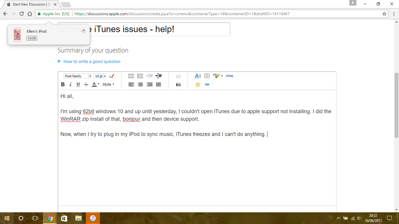This screenshot has width=399, height=224.
Task: Open the Action Center notifications
Action: (389, 218)
